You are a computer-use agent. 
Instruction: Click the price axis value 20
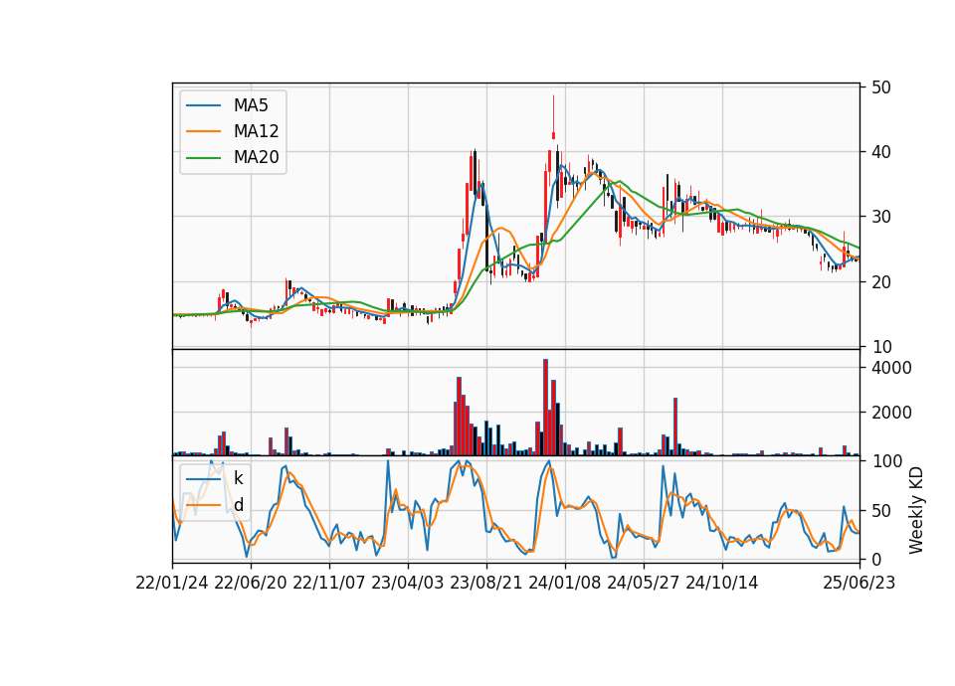click(x=880, y=281)
